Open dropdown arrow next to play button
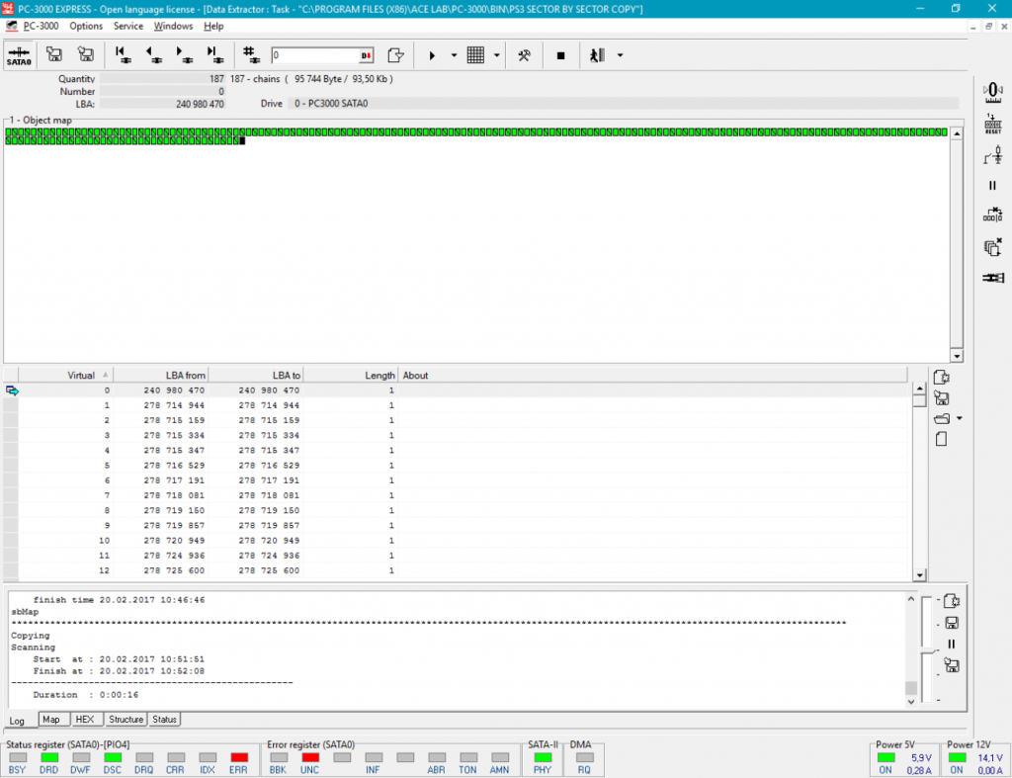Image resolution: width=1012 pixels, height=778 pixels. pos(454,55)
